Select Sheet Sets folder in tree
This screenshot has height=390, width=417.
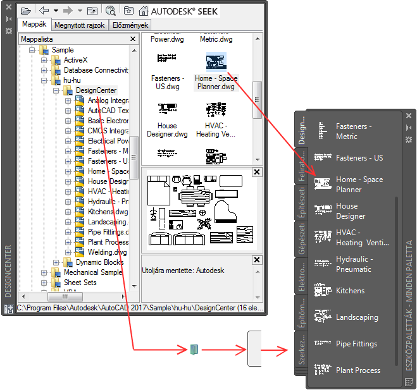click(x=80, y=283)
